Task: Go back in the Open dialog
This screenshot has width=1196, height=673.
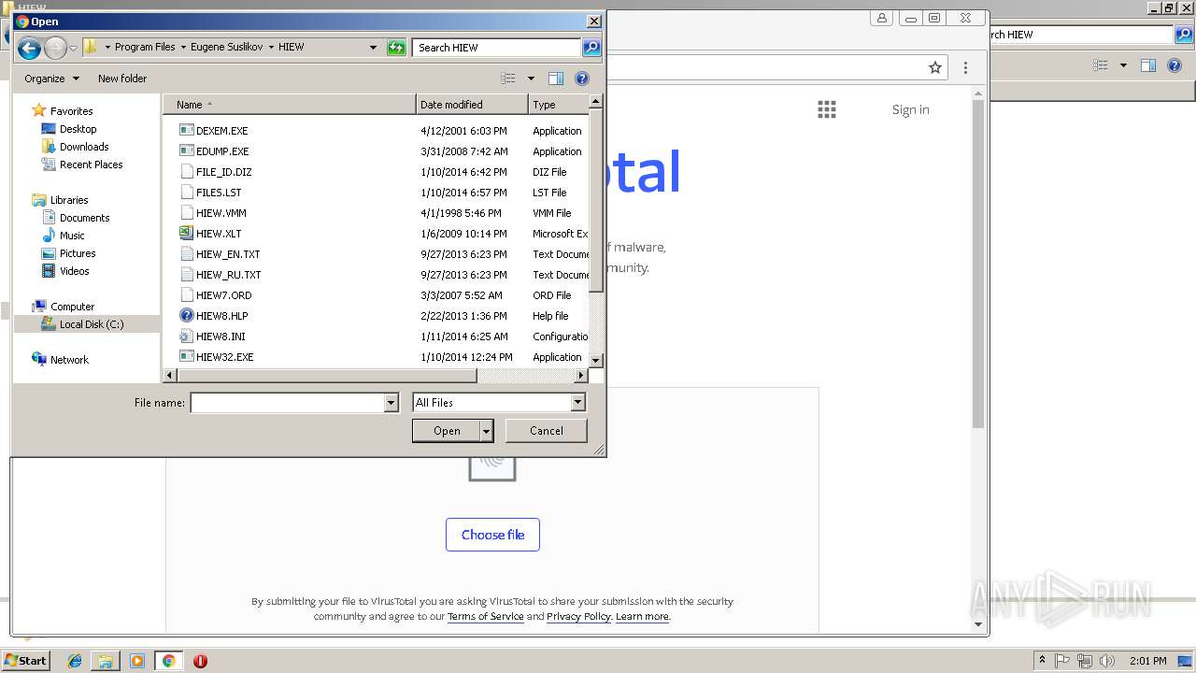Action: pyautogui.click(x=29, y=48)
